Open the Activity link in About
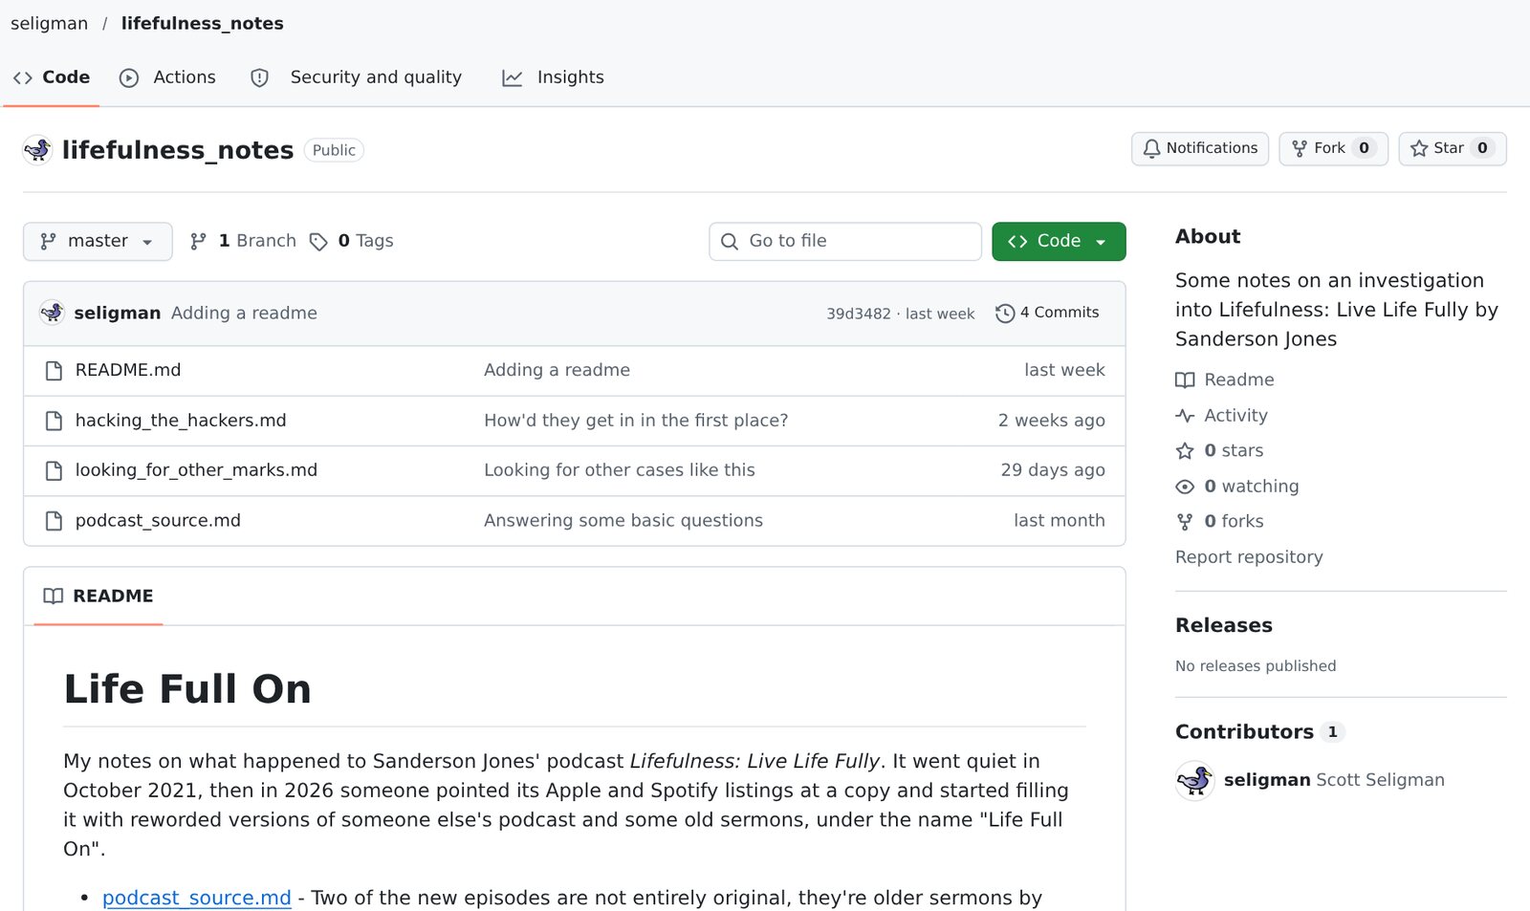Viewport: 1530px width, 911px height. click(1222, 415)
